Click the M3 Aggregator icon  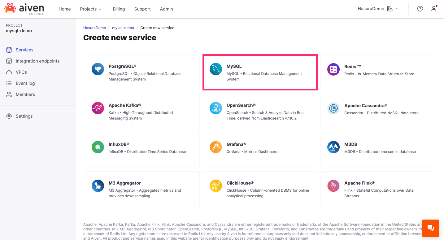(98, 186)
